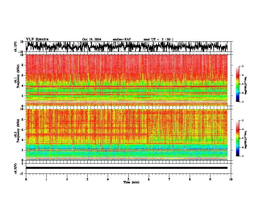Click the "VLF Spectra" title text

37,39
